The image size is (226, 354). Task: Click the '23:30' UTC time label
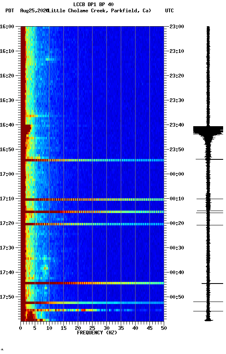pyautogui.click(x=177, y=100)
